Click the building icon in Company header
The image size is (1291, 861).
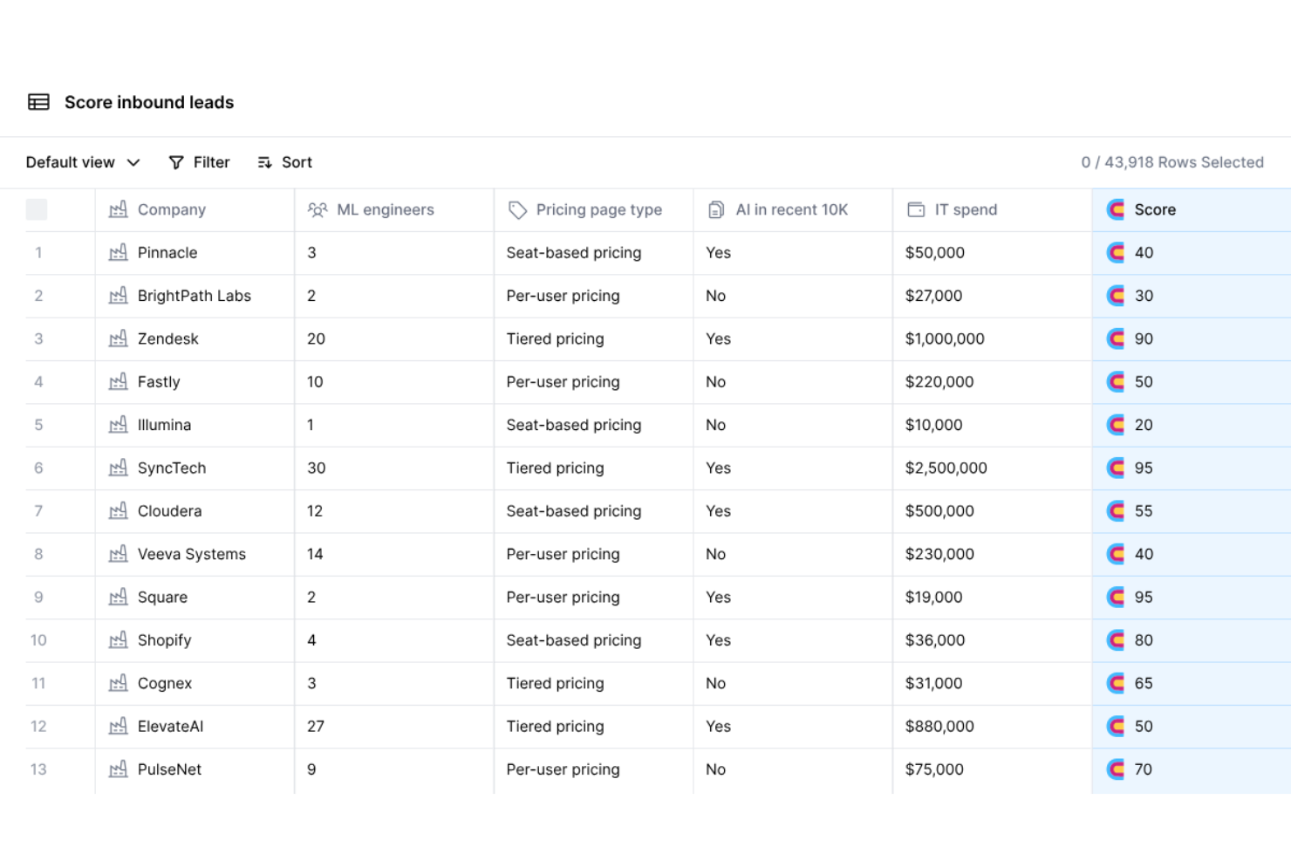[x=118, y=209]
